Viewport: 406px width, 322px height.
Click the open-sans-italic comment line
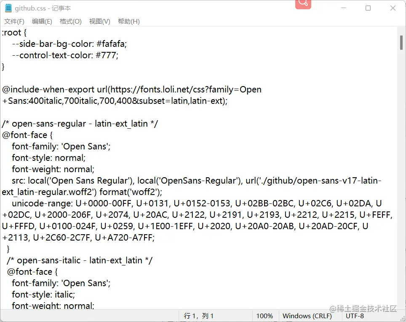pos(80,260)
